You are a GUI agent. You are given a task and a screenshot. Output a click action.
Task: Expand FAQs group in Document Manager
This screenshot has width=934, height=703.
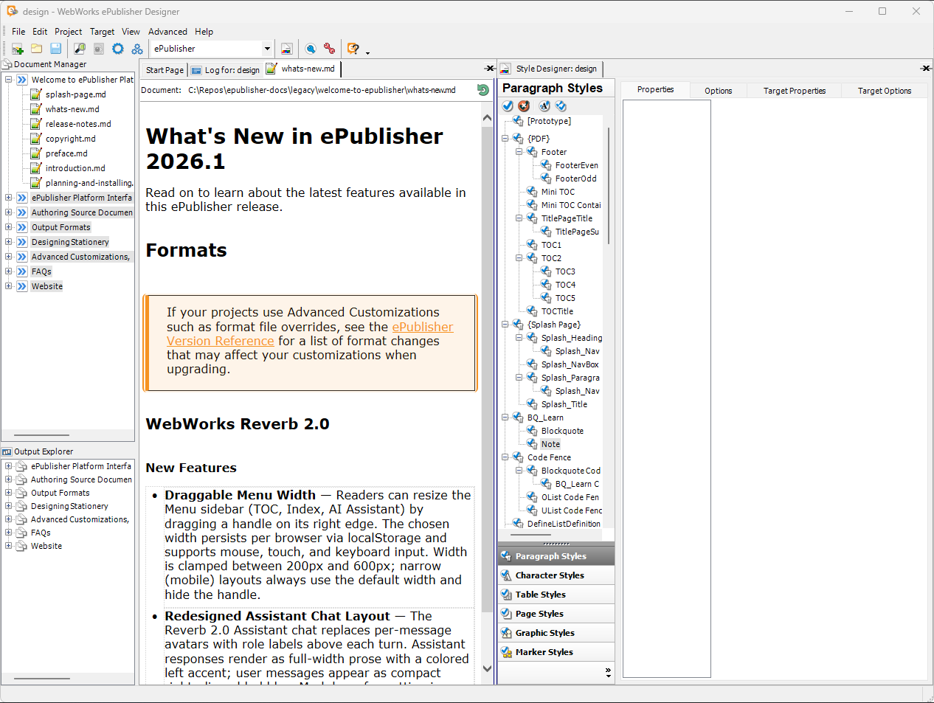click(x=8, y=271)
